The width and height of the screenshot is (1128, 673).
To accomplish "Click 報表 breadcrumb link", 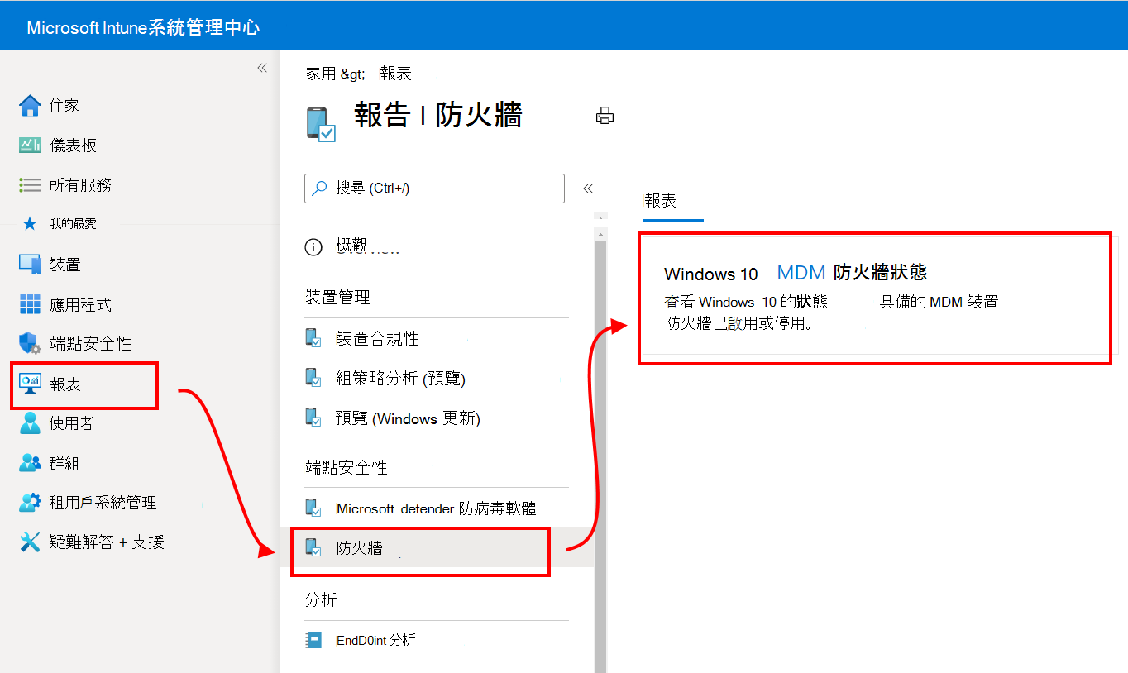I will point(396,74).
